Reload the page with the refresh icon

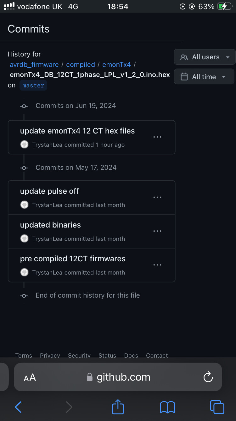[x=208, y=377]
